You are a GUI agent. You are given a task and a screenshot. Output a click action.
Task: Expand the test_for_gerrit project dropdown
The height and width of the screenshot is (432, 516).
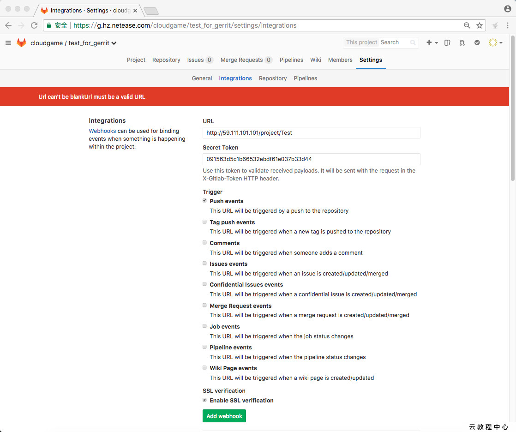[114, 43]
